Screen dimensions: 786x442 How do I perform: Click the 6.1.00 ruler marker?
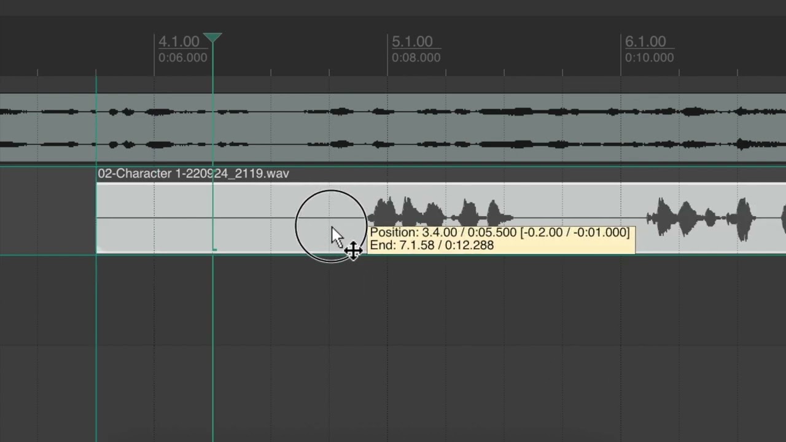[x=645, y=42]
